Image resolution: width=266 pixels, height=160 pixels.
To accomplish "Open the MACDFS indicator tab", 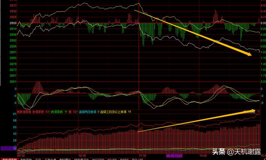I will [x=98, y=159].
